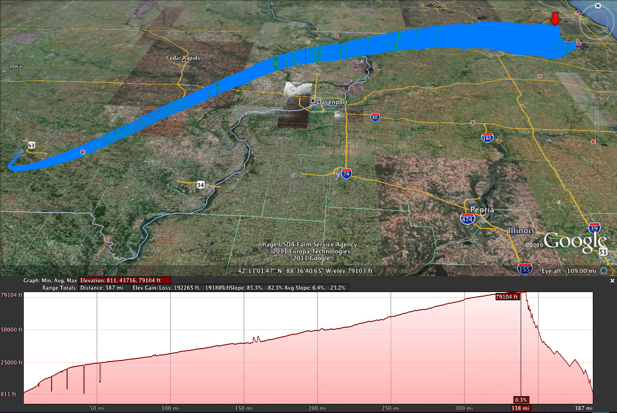Click the Davenport city placemark
The width and height of the screenshot is (617, 413).
[x=313, y=101]
